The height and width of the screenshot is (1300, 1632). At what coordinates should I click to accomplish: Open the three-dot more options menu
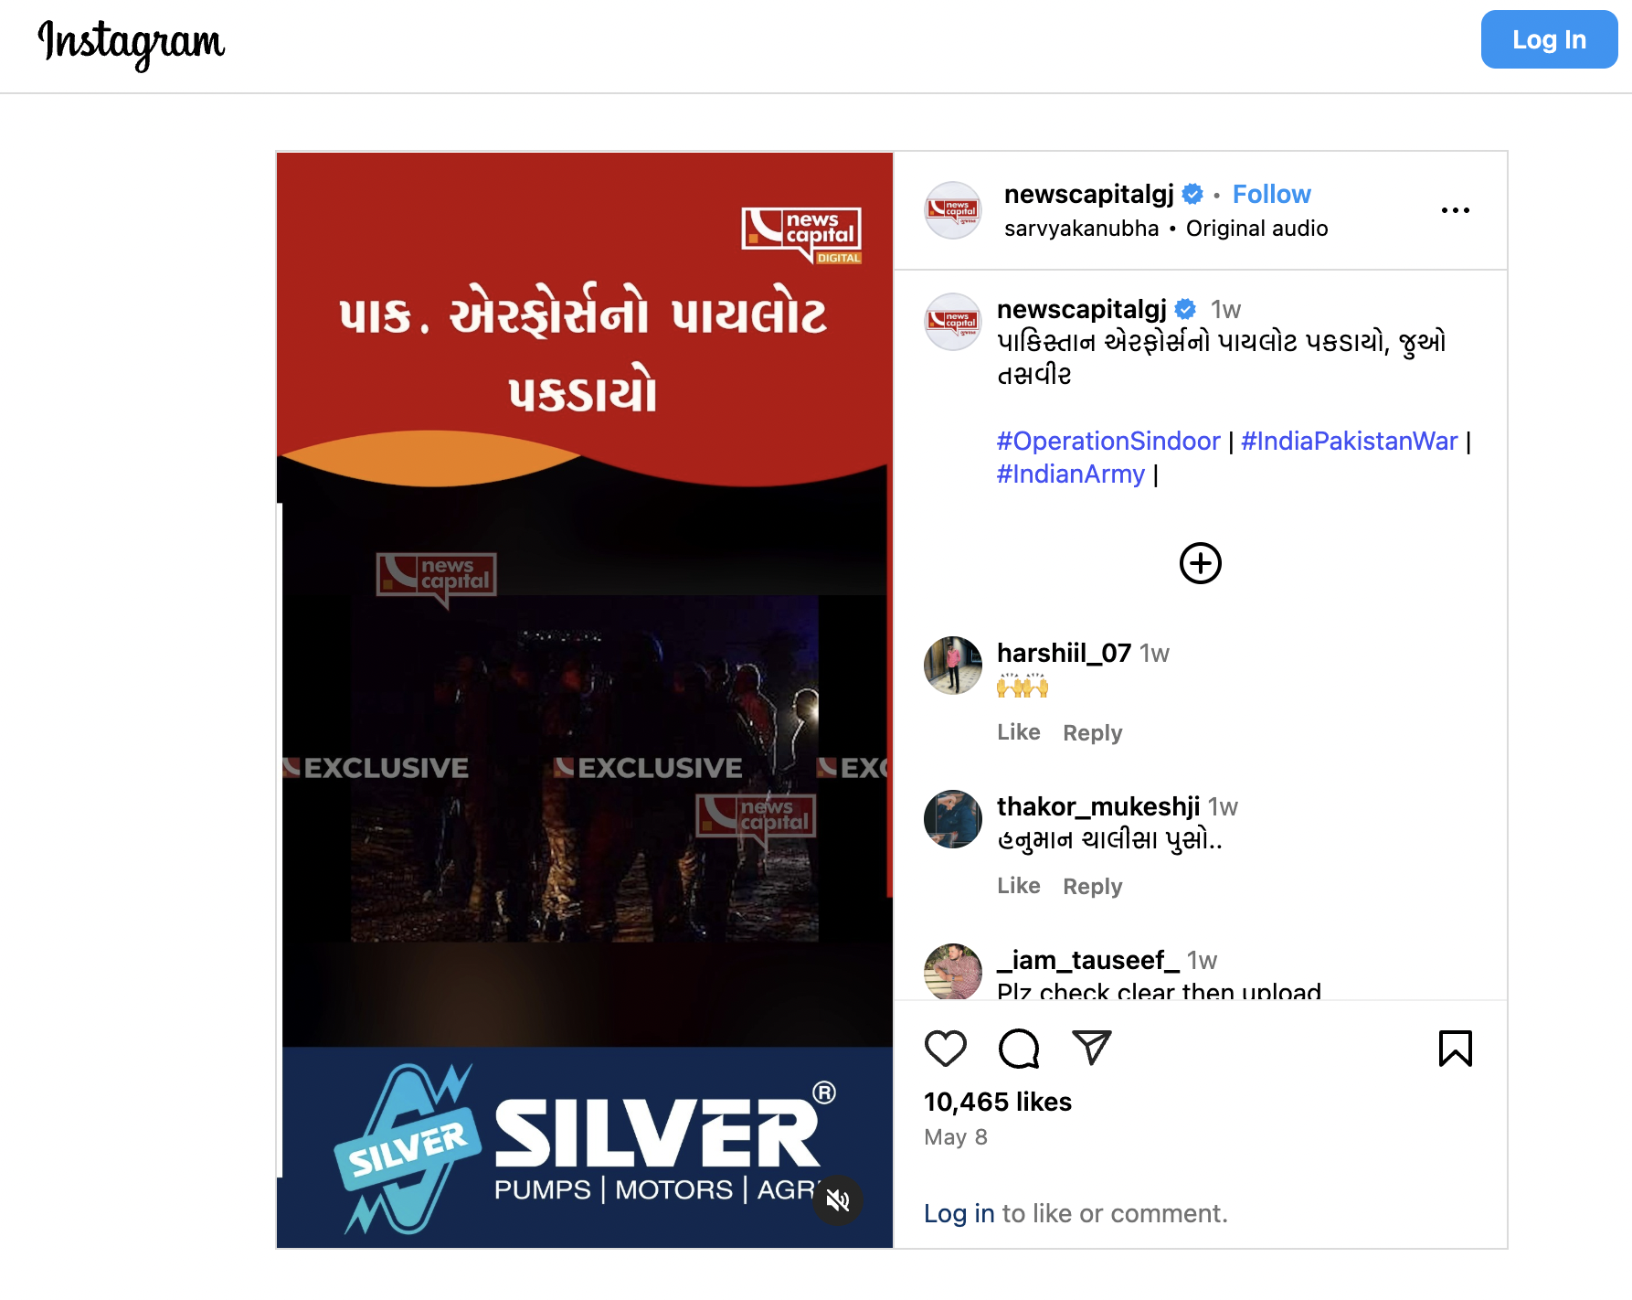[1456, 210]
